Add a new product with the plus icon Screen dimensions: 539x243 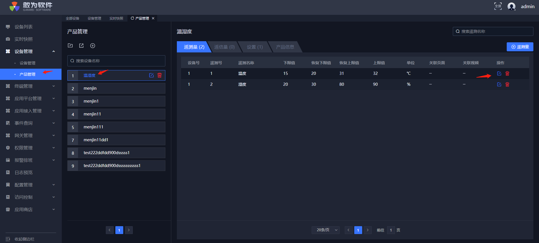pyautogui.click(x=93, y=46)
